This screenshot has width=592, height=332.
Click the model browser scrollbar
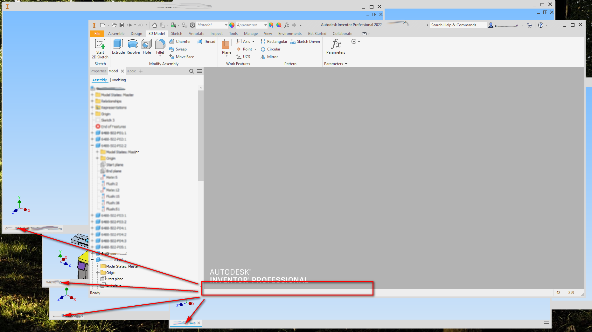point(200,133)
